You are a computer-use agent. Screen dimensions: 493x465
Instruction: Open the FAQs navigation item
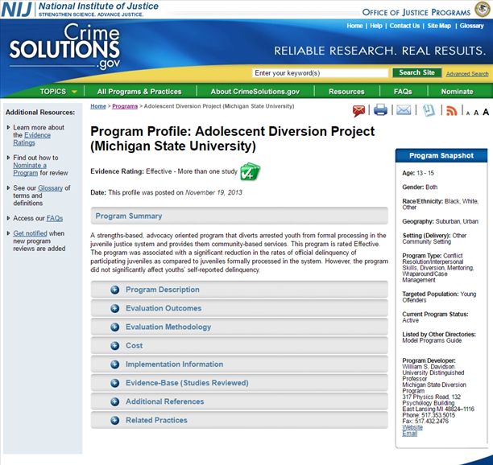[403, 92]
